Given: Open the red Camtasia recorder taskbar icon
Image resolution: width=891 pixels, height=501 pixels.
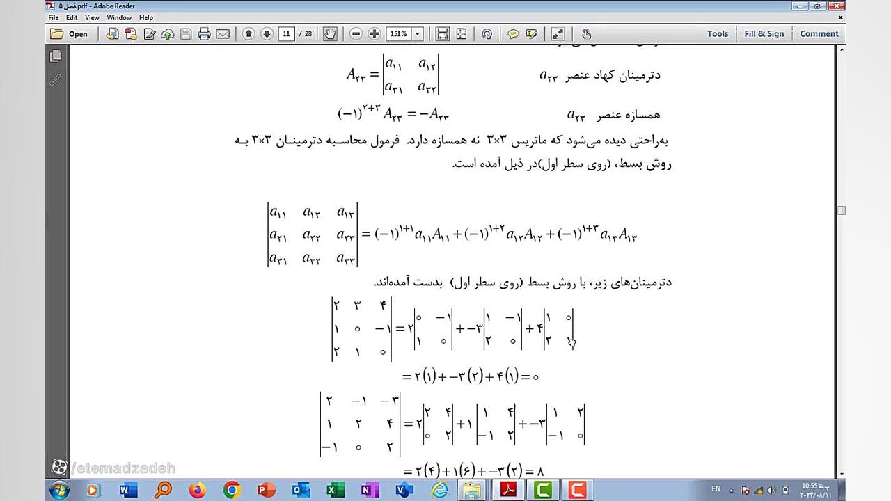Looking at the screenshot, I should click(x=577, y=490).
